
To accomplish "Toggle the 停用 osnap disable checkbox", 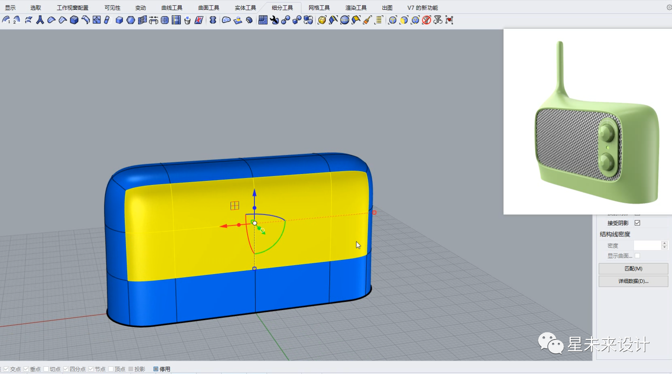I will coord(156,369).
